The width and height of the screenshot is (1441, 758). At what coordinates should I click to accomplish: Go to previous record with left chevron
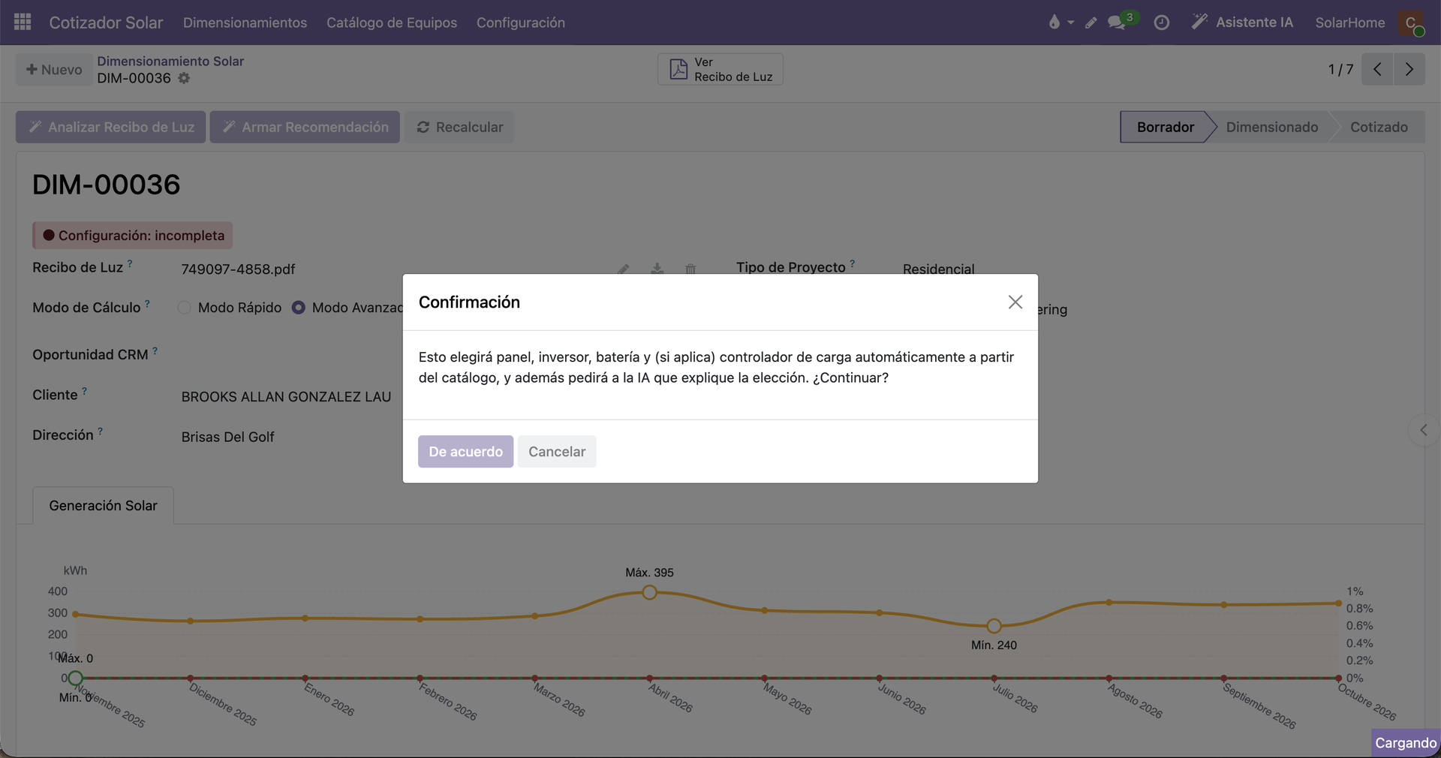coord(1378,69)
